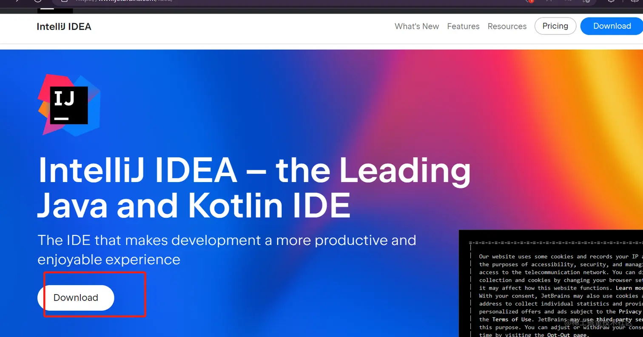Open the Opt-Out page link in the cookie notice

(x=568, y=334)
